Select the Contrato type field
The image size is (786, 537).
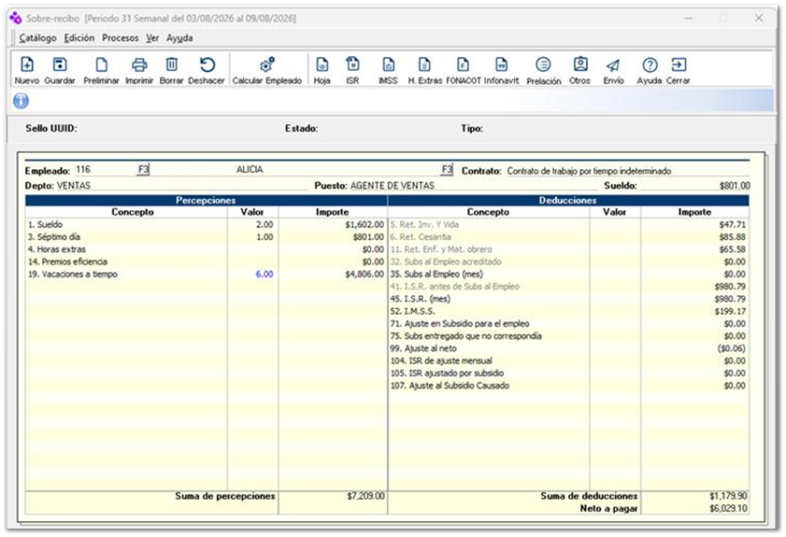pos(628,171)
